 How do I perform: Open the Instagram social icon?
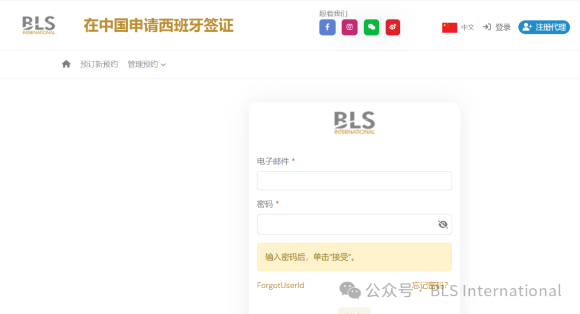[349, 27]
